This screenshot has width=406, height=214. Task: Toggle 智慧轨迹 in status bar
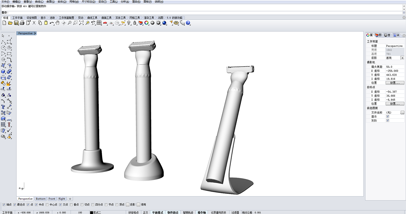188,212
